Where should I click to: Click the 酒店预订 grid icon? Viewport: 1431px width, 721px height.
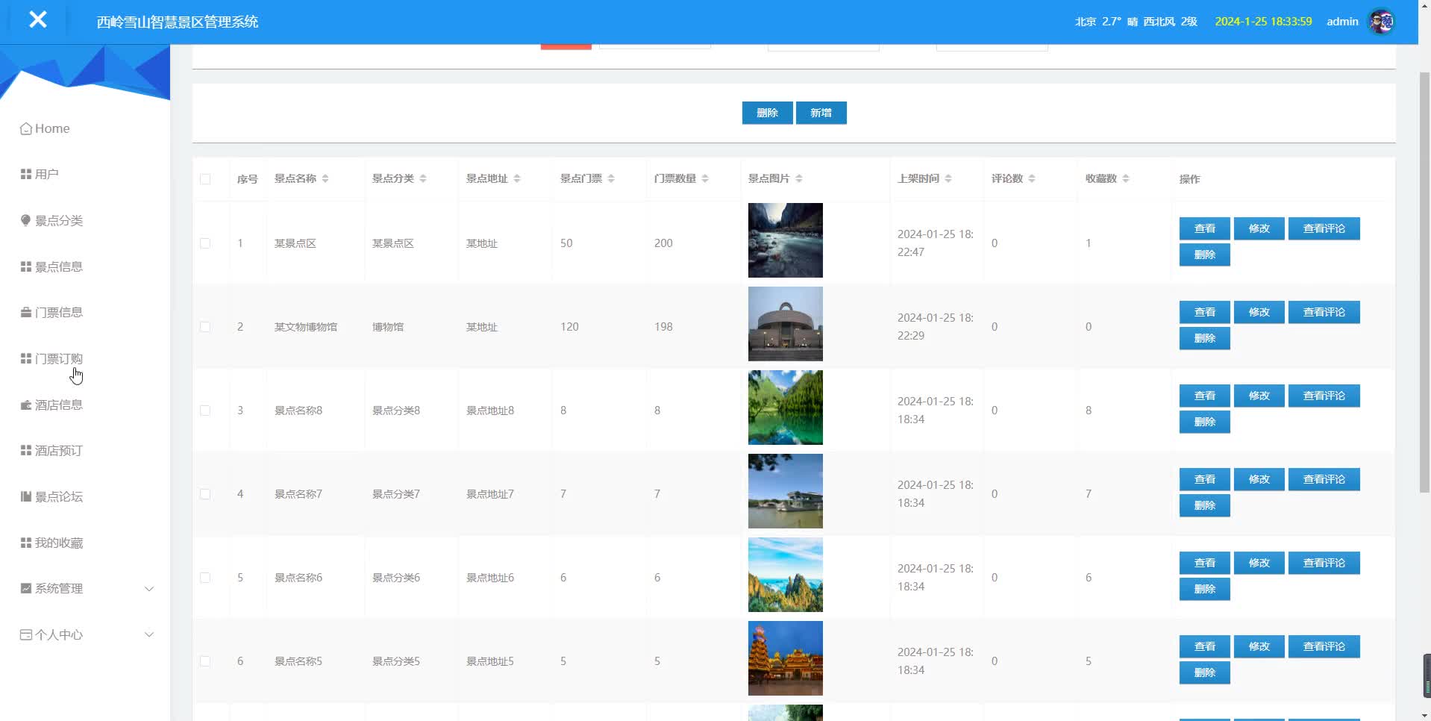tap(26, 450)
